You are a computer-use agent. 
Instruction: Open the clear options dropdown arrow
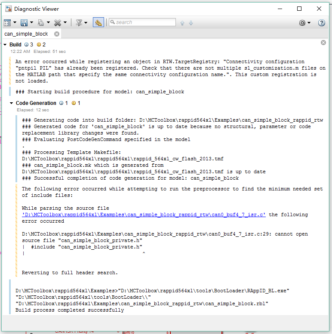tap(65, 22)
